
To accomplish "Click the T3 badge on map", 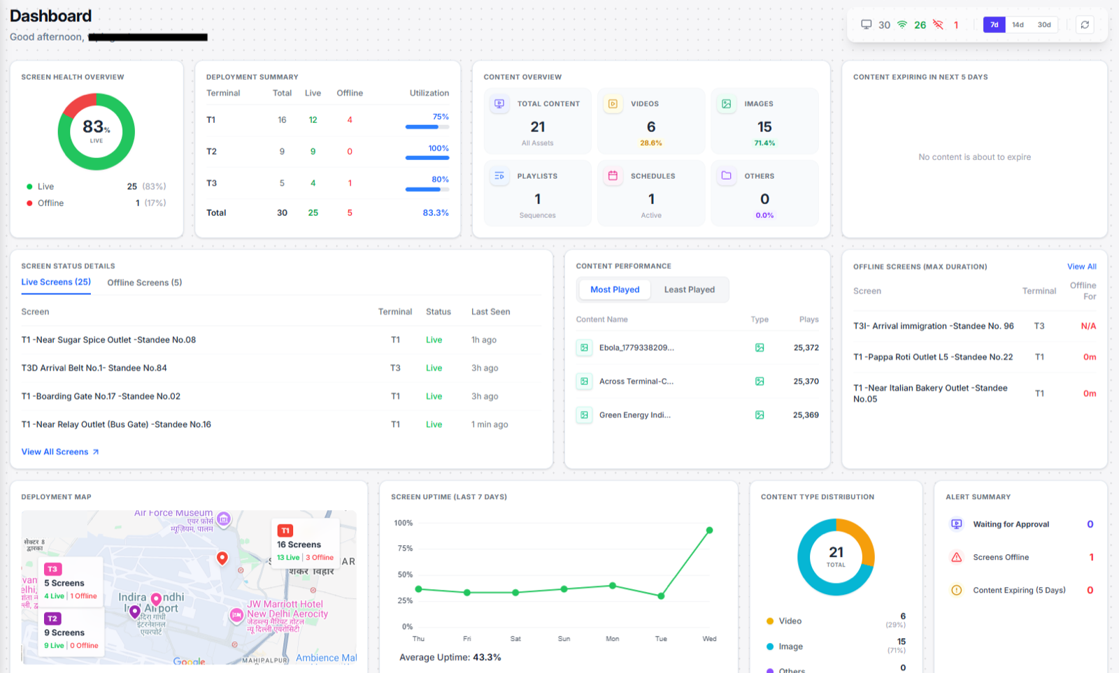I will tap(53, 569).
